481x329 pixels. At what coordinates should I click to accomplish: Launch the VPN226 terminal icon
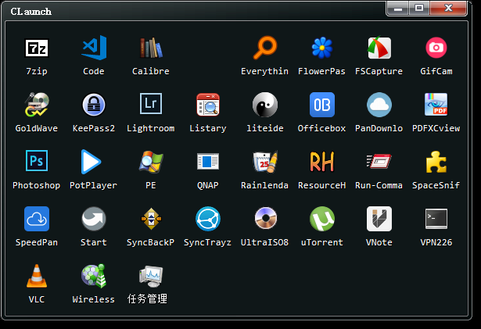point(436,219)
